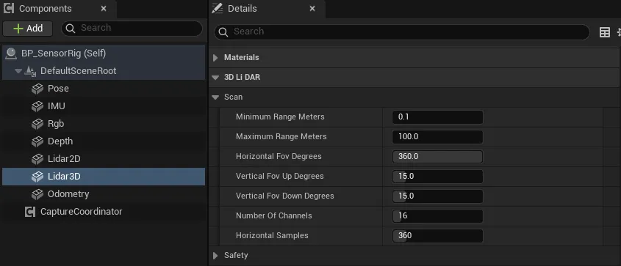Viewport: 621px width, 266px height.
Task: Close the Details tab
Action: (312, 8)
